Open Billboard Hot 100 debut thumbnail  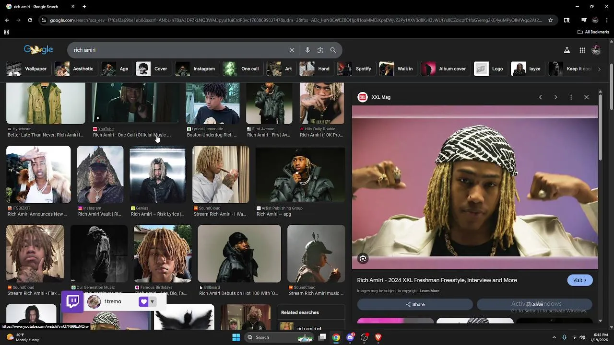click(239, 253)
